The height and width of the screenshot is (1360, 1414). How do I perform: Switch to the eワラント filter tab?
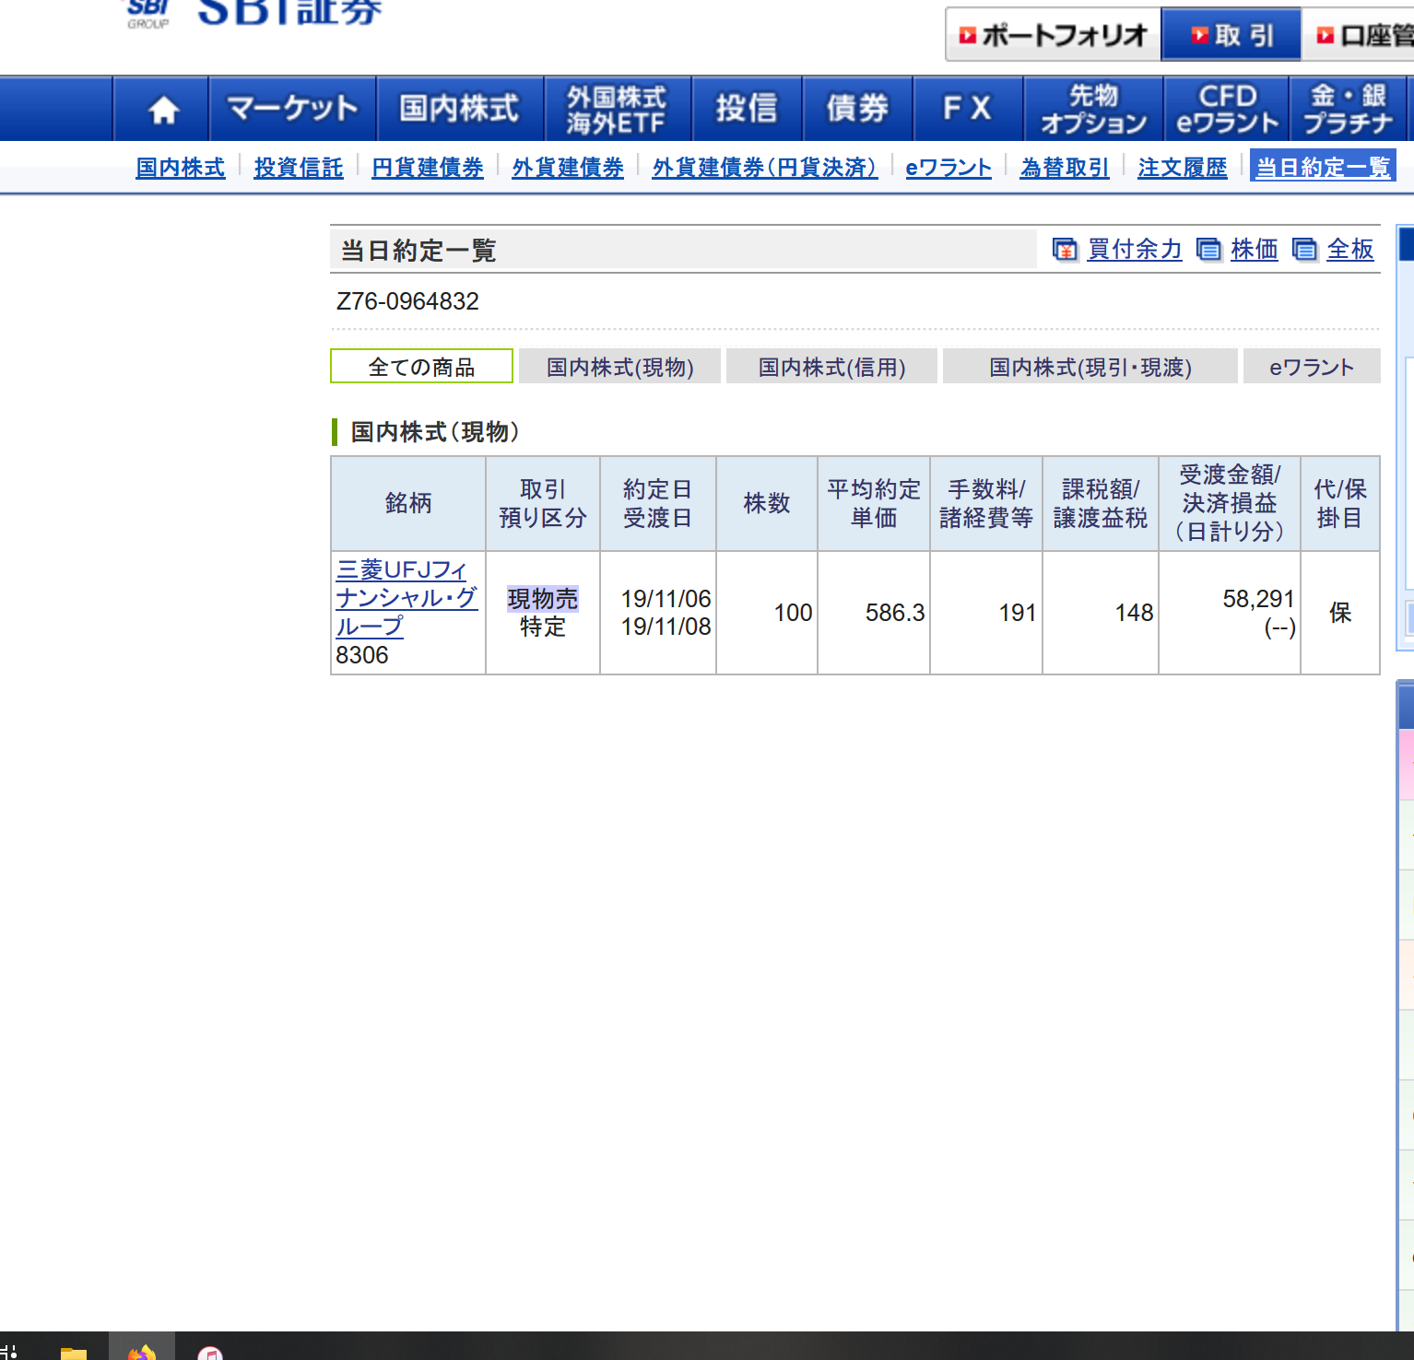pyautogui.click(x=1312, y=366)
